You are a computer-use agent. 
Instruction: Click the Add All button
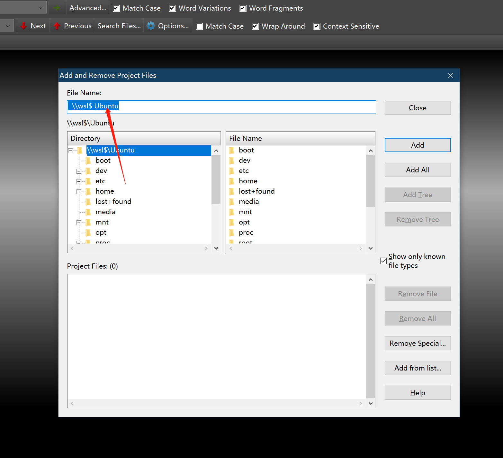tap(417, 169)
